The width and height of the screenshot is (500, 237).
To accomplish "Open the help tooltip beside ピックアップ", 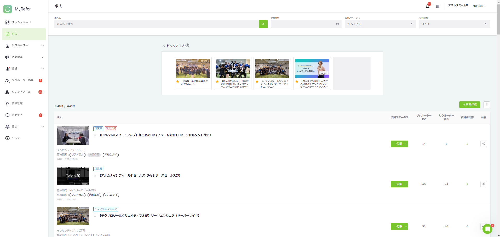I will click(187, 45).
